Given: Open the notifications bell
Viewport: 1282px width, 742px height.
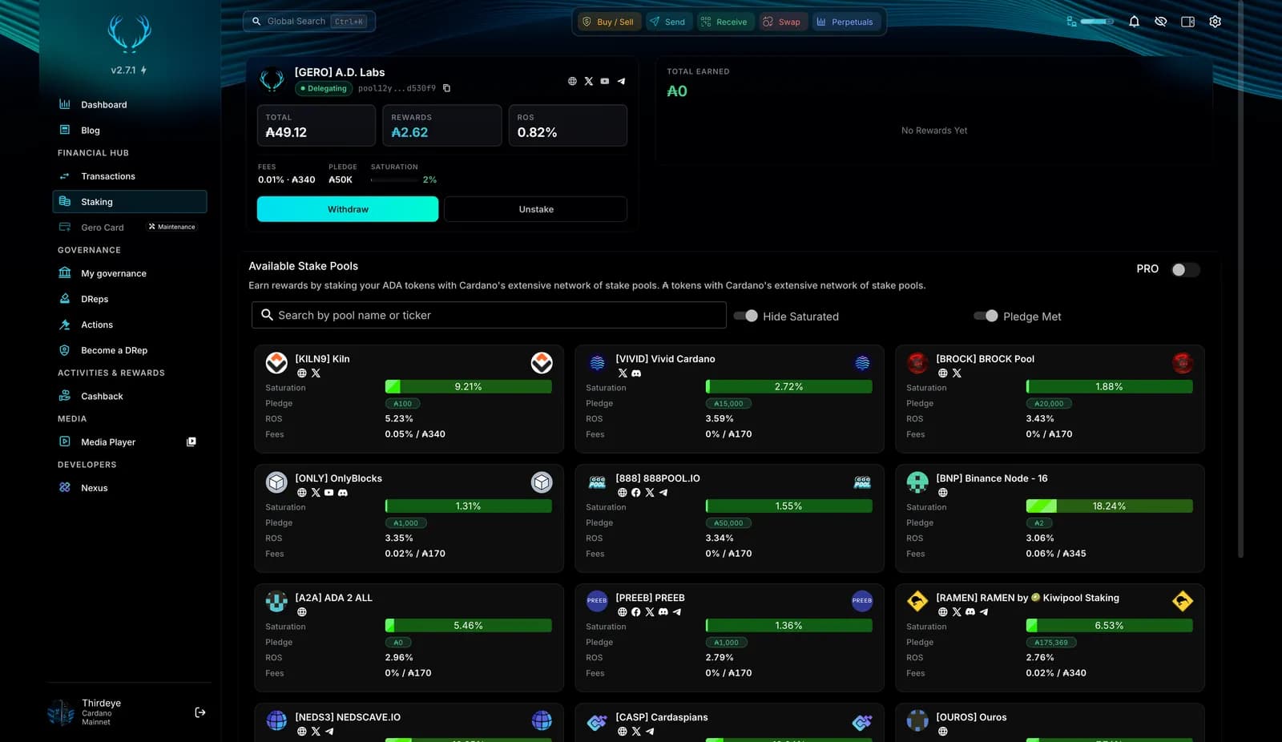Looking at the screenshot, I should click(x=1134, y=22).
